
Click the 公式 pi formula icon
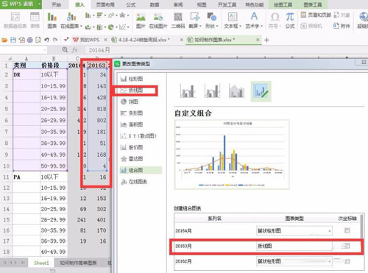pyautogui.click(x=290, y=20)
